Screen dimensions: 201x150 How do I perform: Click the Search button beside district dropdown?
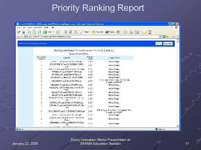tap(109, 50)
